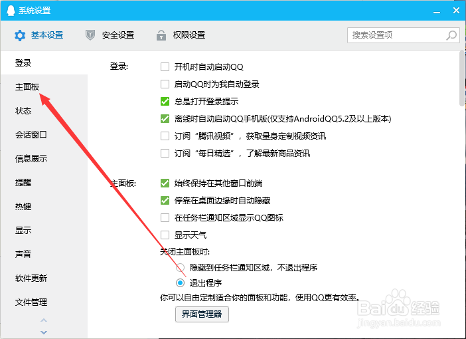Viewport: 466px width, 339px height.
Task: Minimize the 系统设置 window
Action: [437, 11]
